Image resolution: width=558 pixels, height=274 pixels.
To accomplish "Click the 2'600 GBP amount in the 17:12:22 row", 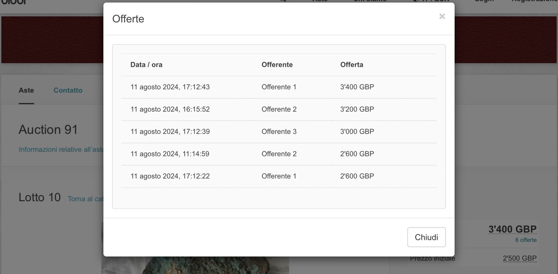I will coord(357,176).
